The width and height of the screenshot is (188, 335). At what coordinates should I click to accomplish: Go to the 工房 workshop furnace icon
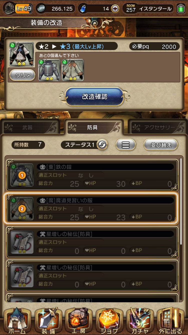click(79, 321)
